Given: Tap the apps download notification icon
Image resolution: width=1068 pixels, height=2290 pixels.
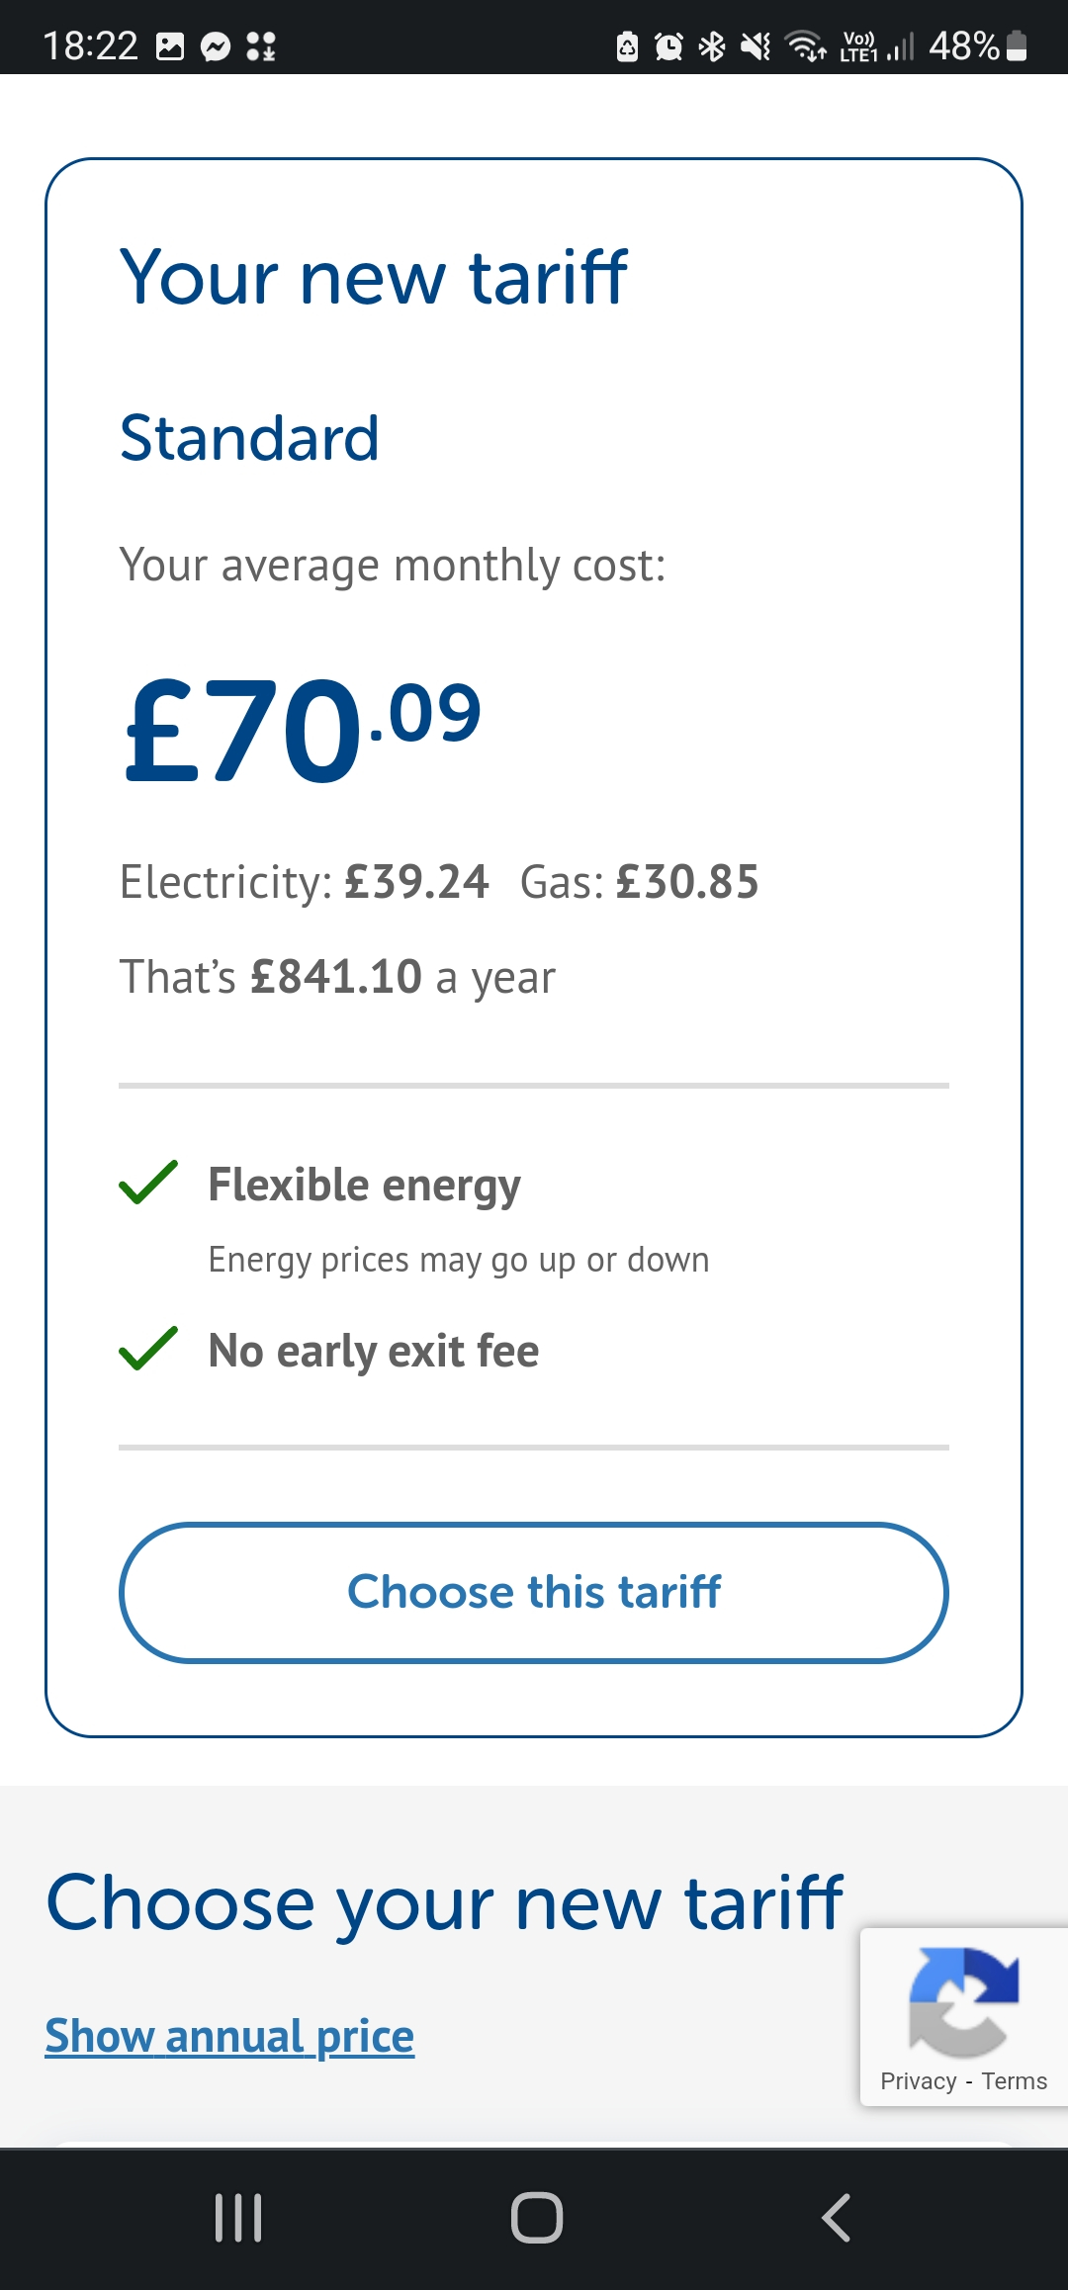Looking at the screenshot, I should pos(261,46).
